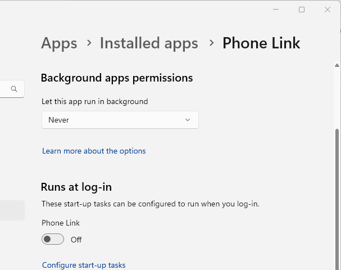The image size is (341, 270).
Task: Click the start-up tasks description text
Action: tap(151, 204)
